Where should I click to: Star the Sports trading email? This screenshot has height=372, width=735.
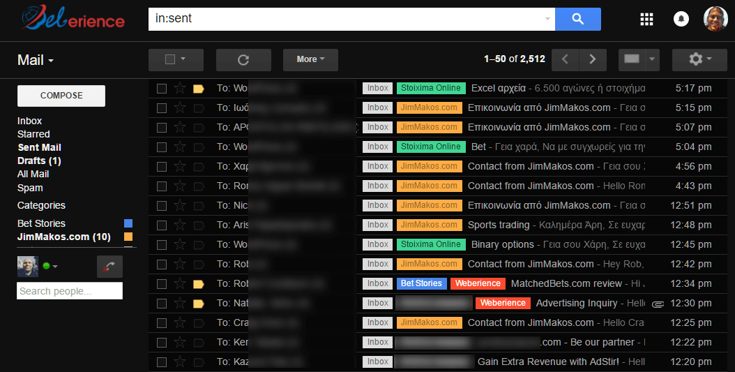click(x=180, y=225)
